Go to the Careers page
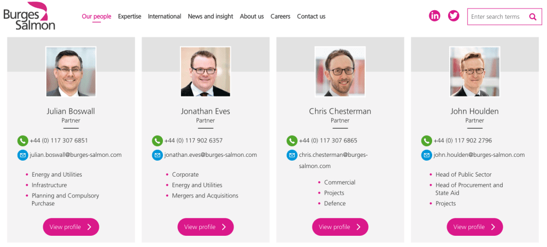Image resolution: width=547 pixels, height=247 pixels. (x=280, y=17)
